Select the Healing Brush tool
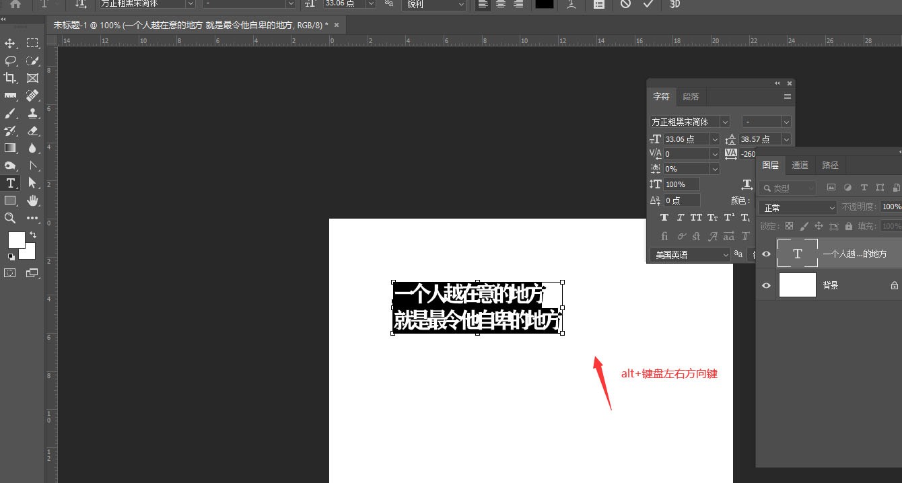The width and height of the screenshot is (902, 483). point(32,96)
